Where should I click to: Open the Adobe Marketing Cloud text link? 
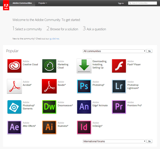(x=63, y=65)
